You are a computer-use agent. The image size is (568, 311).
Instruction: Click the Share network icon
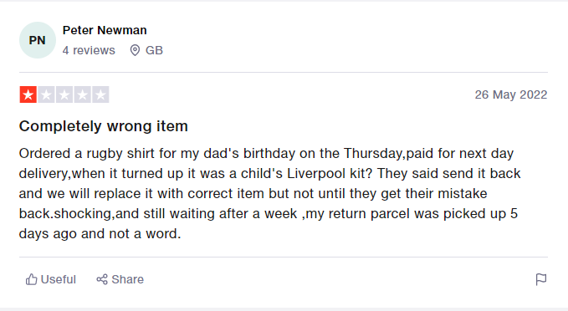pyautogui.click(x=102, y=279)
